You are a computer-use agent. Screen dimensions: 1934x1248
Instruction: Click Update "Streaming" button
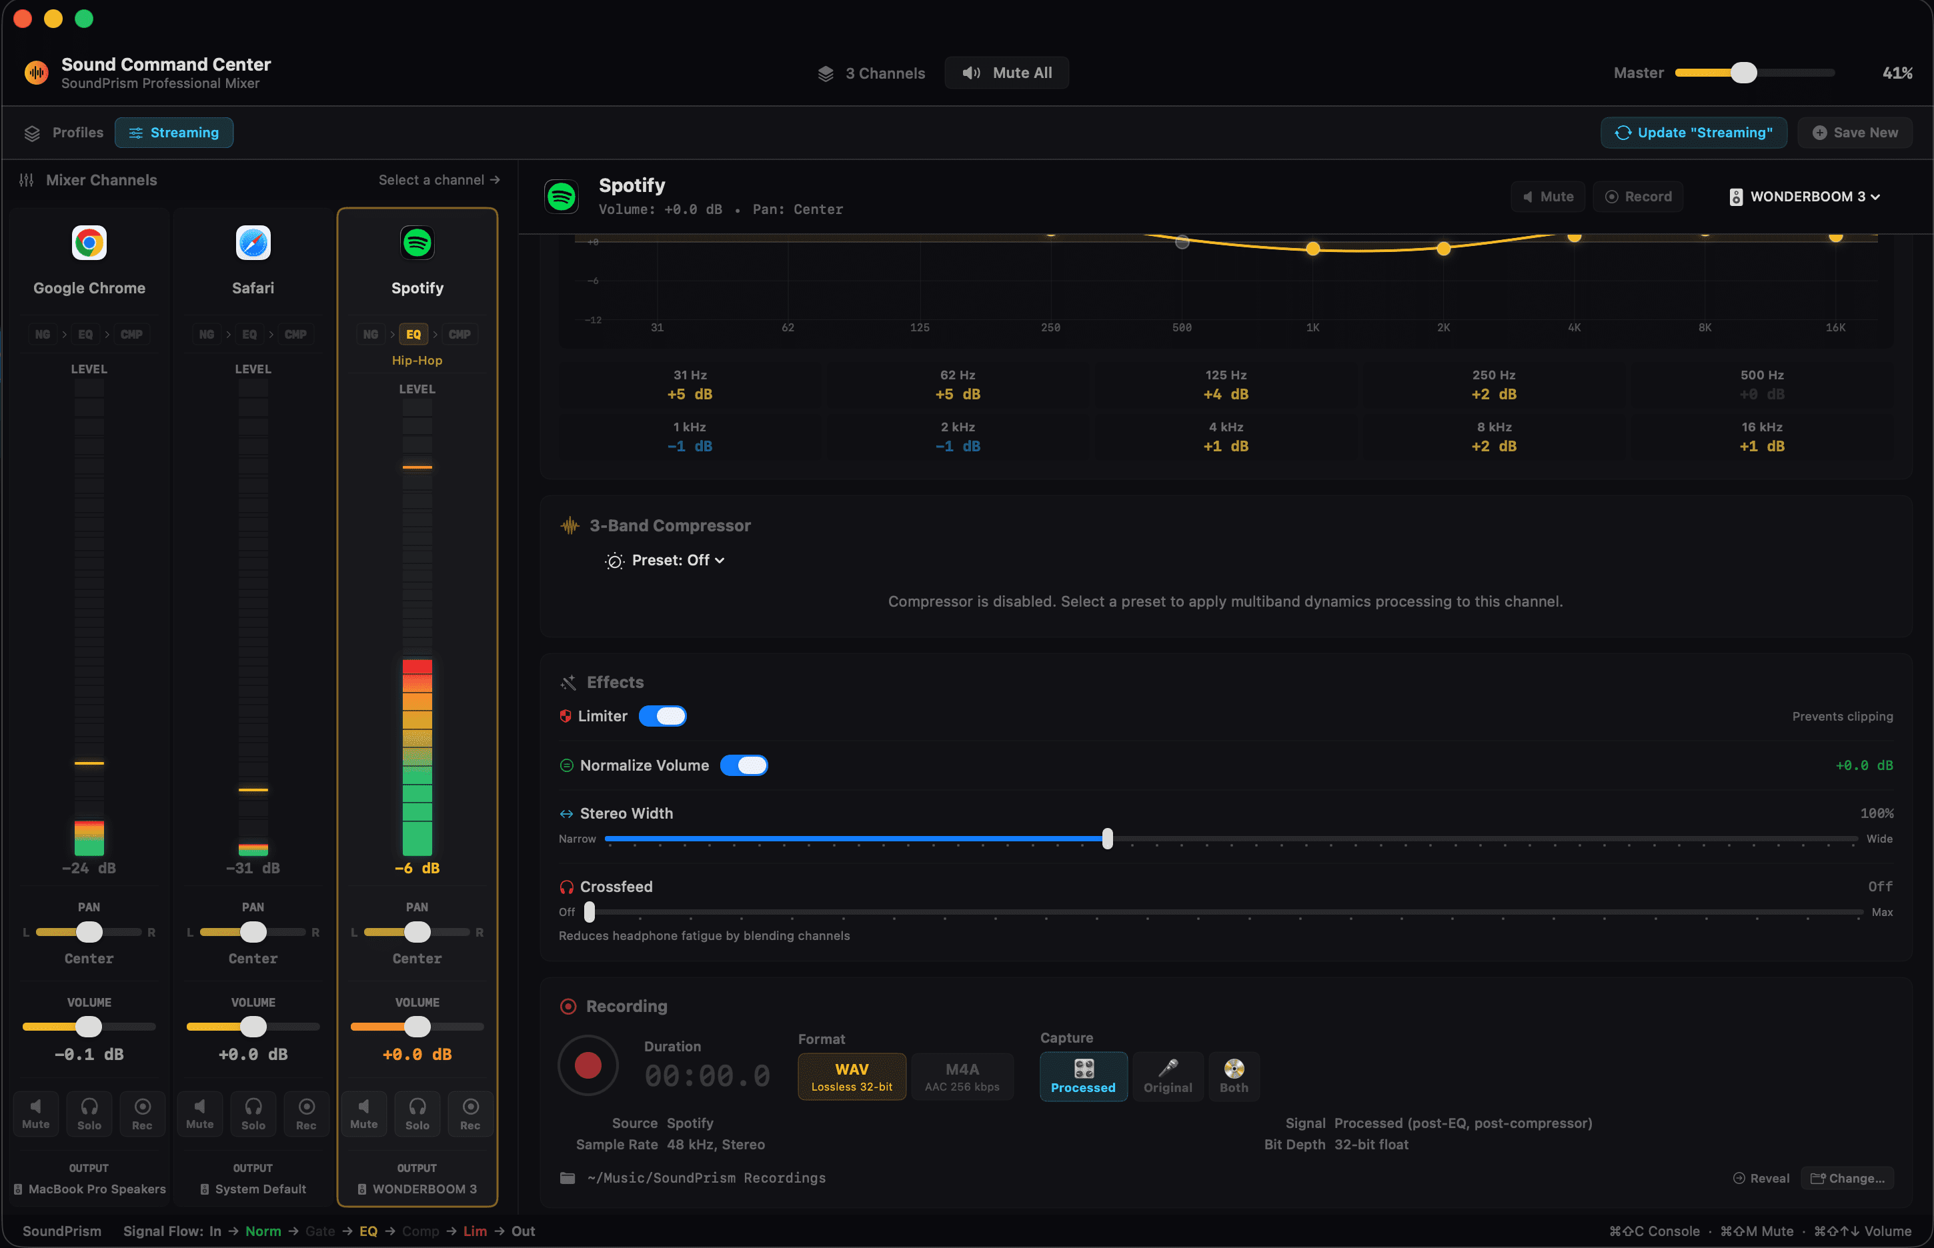(1693, 132)
